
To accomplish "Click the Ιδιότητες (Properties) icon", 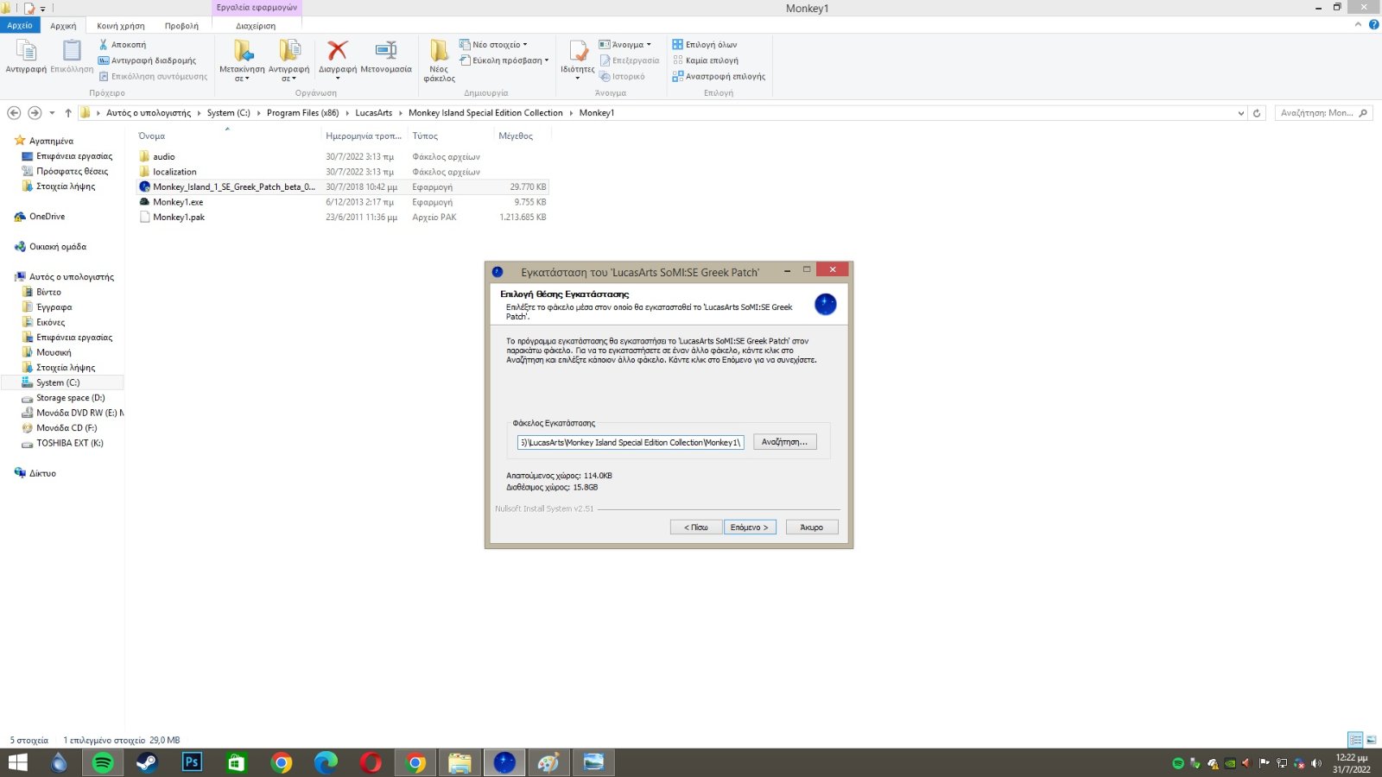I will click(x=578, y=52).
